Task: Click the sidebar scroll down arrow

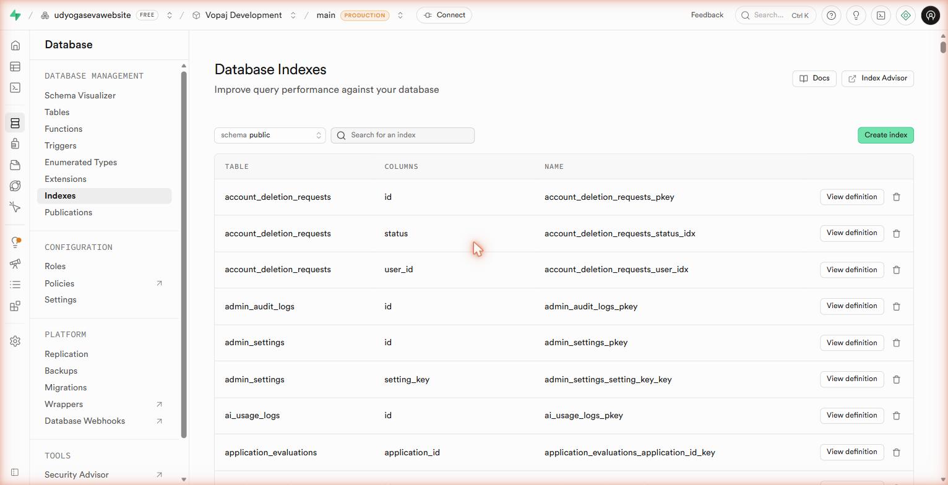Action: click(184, 479)
